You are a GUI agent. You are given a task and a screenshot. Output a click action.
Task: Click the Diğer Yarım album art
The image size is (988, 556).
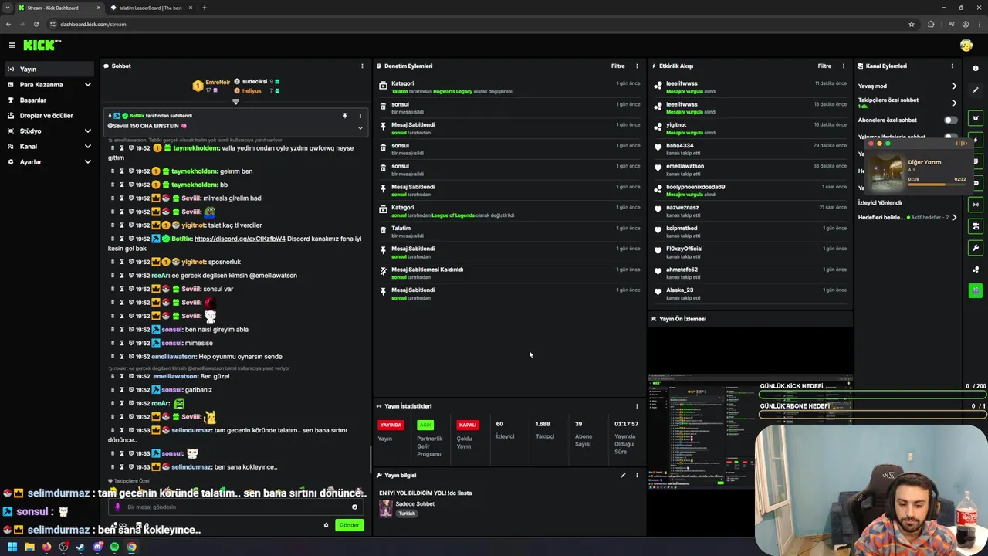[x=887, y=172]
